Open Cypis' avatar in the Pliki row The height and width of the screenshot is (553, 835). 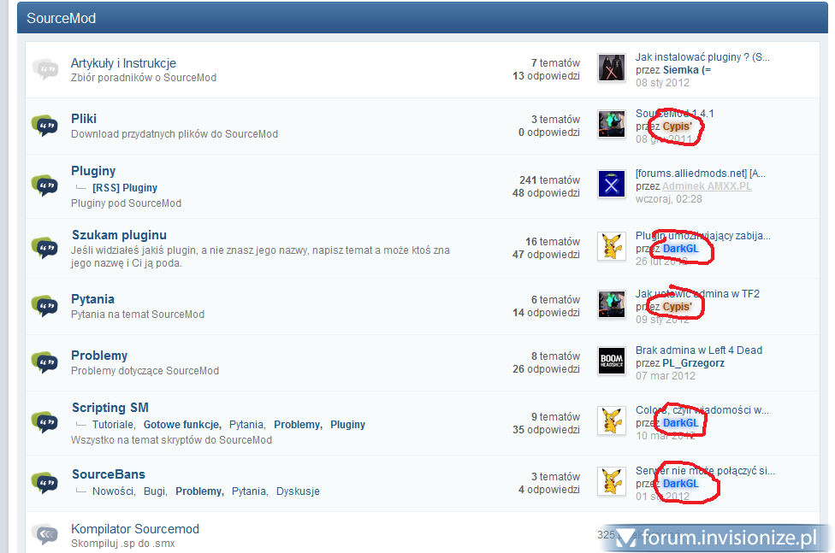(612, 124)
